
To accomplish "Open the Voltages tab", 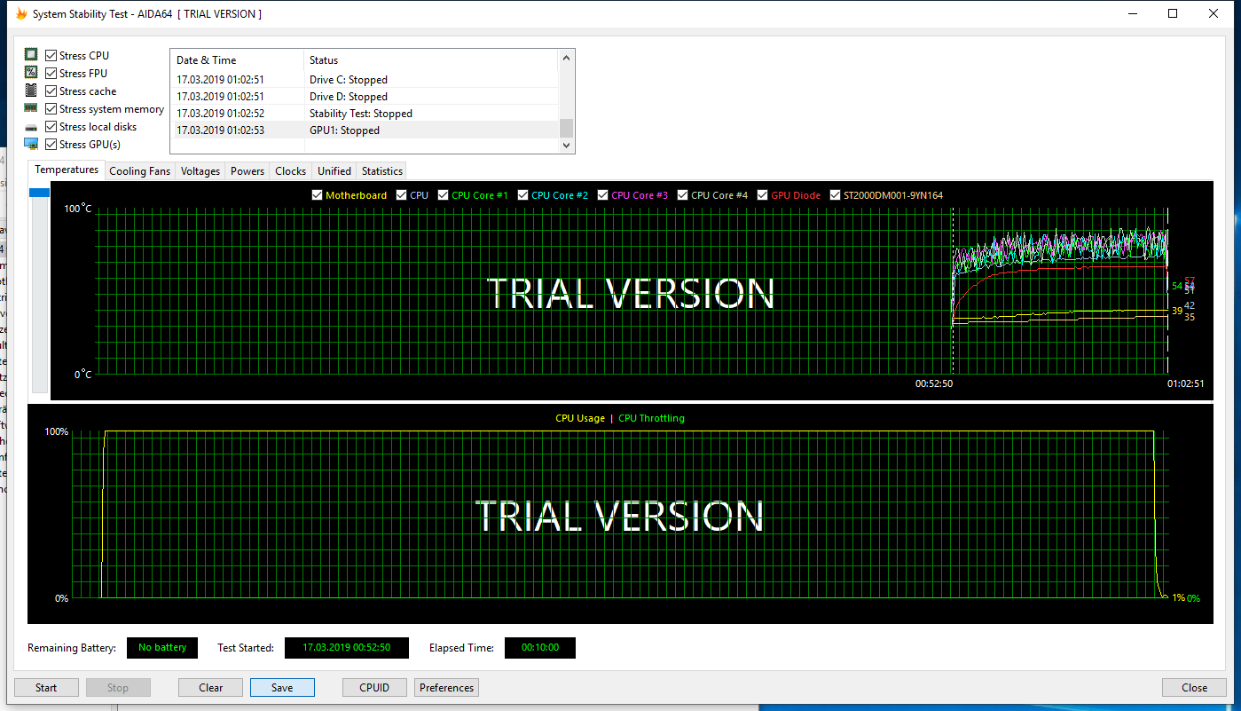I will pos(200,171).
